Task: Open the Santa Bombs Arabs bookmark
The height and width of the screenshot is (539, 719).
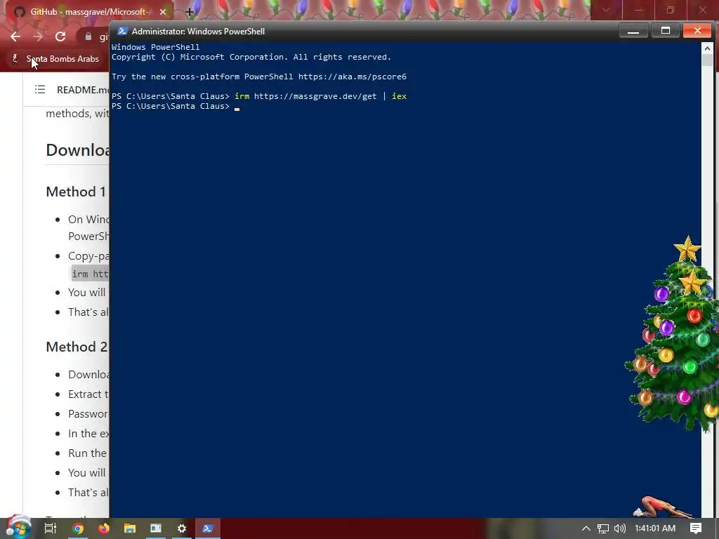Action: point(55,59)
